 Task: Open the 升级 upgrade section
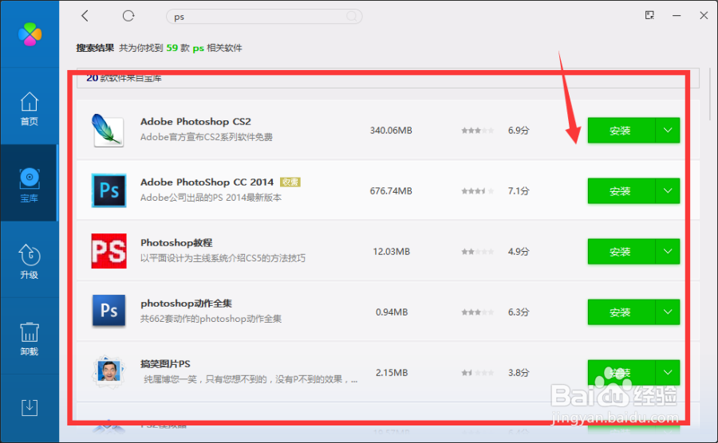point(30,261)
